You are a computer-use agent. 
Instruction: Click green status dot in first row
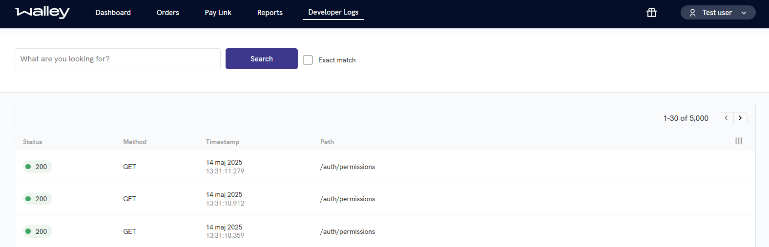28,167
